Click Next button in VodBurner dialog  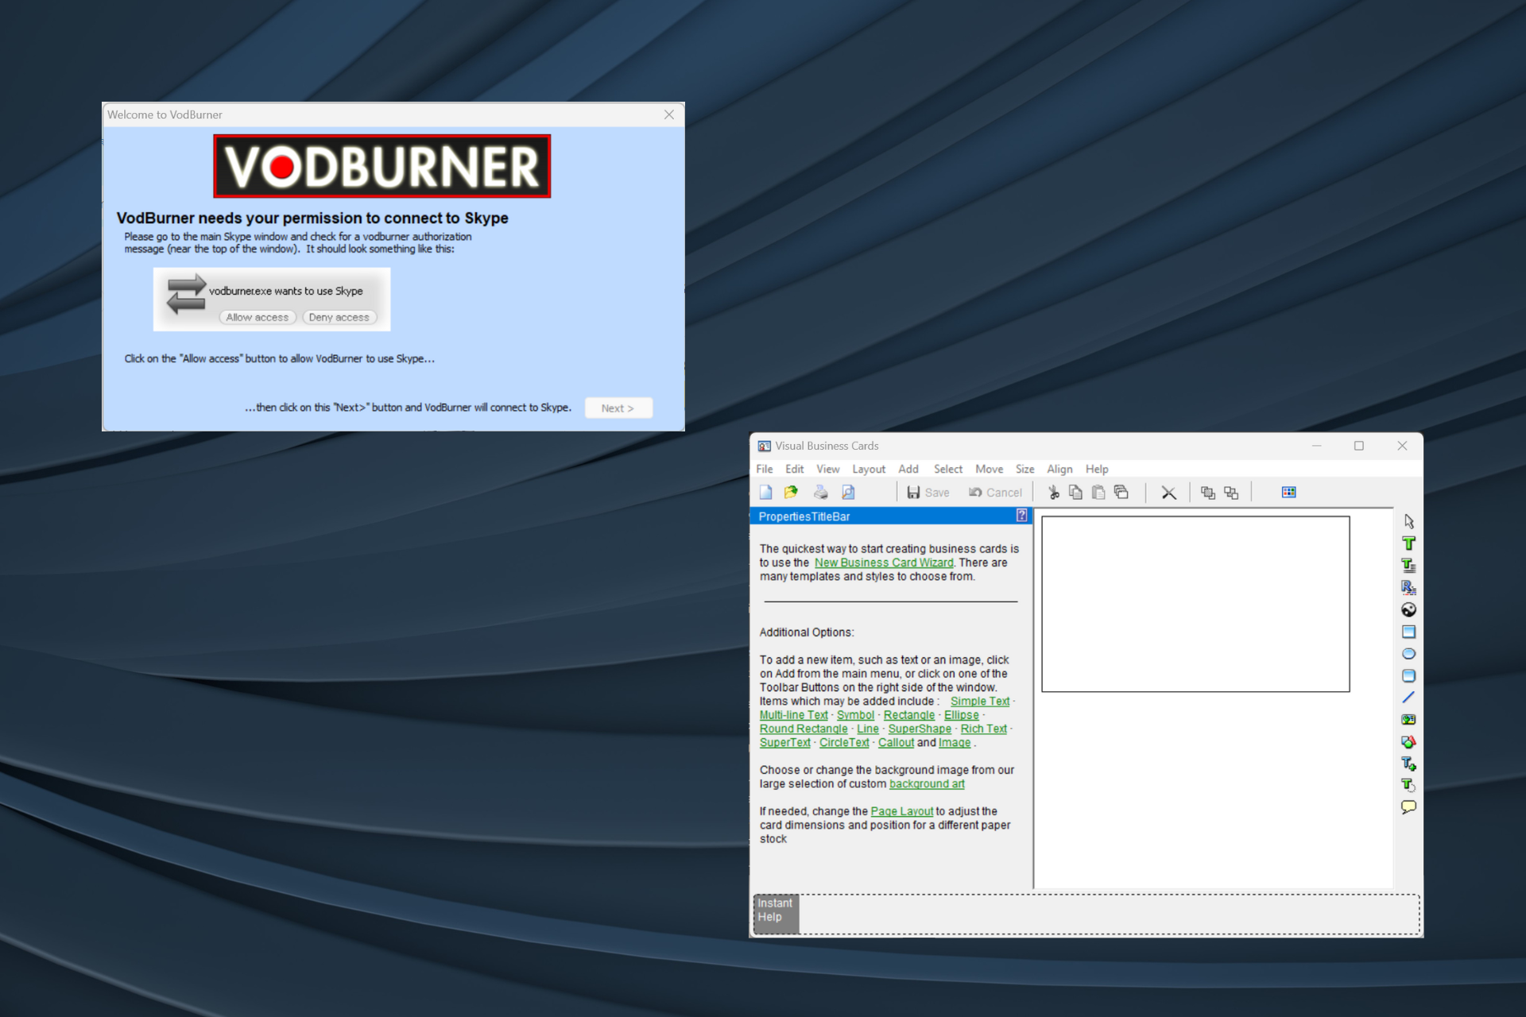(x=618, y=408)
